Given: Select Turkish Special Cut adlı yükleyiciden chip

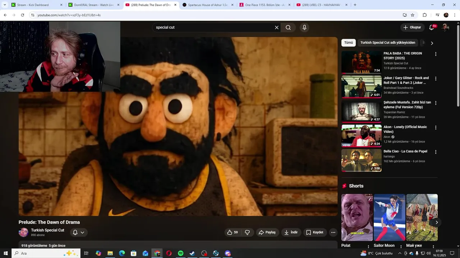Looking at the screenshot, I should (x=388, y=43).
